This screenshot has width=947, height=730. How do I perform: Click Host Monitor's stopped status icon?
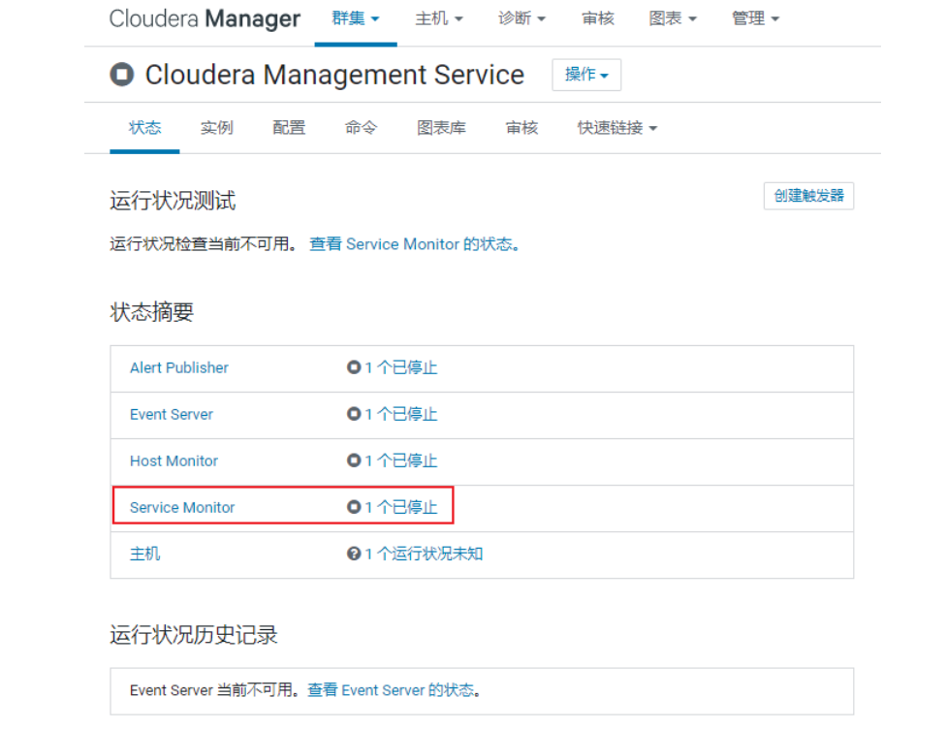(354, 460)
